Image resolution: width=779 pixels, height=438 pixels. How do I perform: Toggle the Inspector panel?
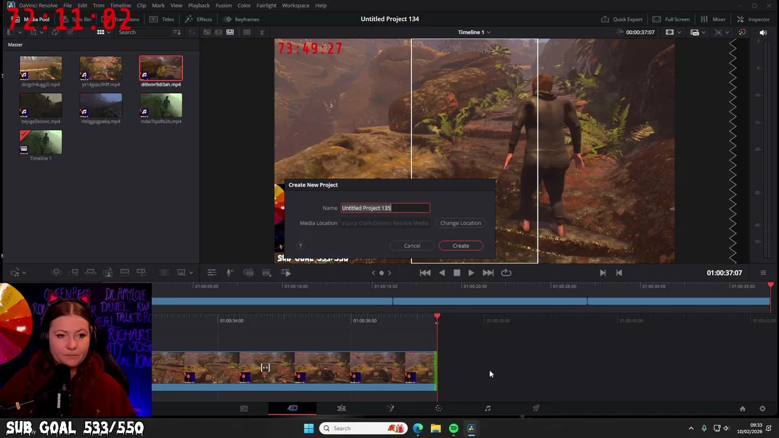pos(753,19)
